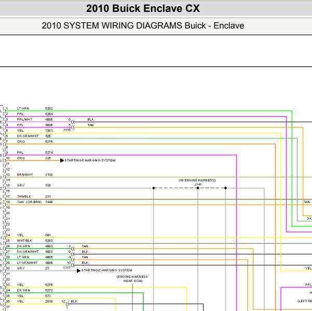This screenshot has width=312, height=311.
Task: Click the X117 connector label
Action: [66, 267]
